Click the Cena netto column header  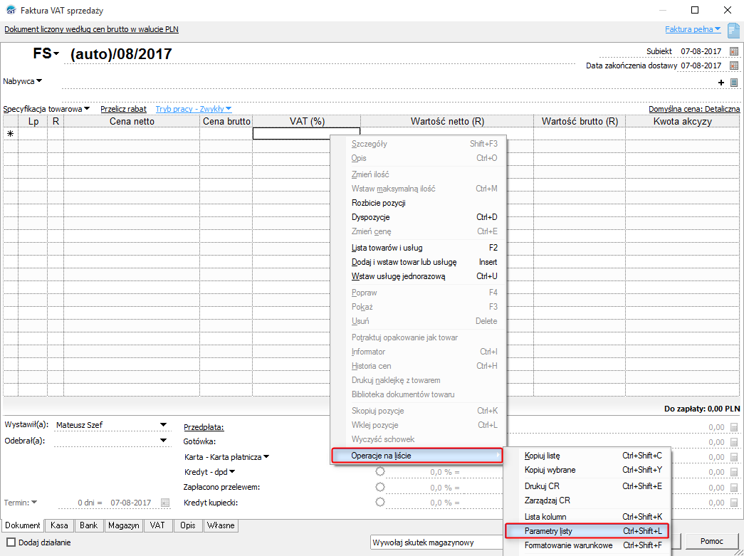(132, 121)
